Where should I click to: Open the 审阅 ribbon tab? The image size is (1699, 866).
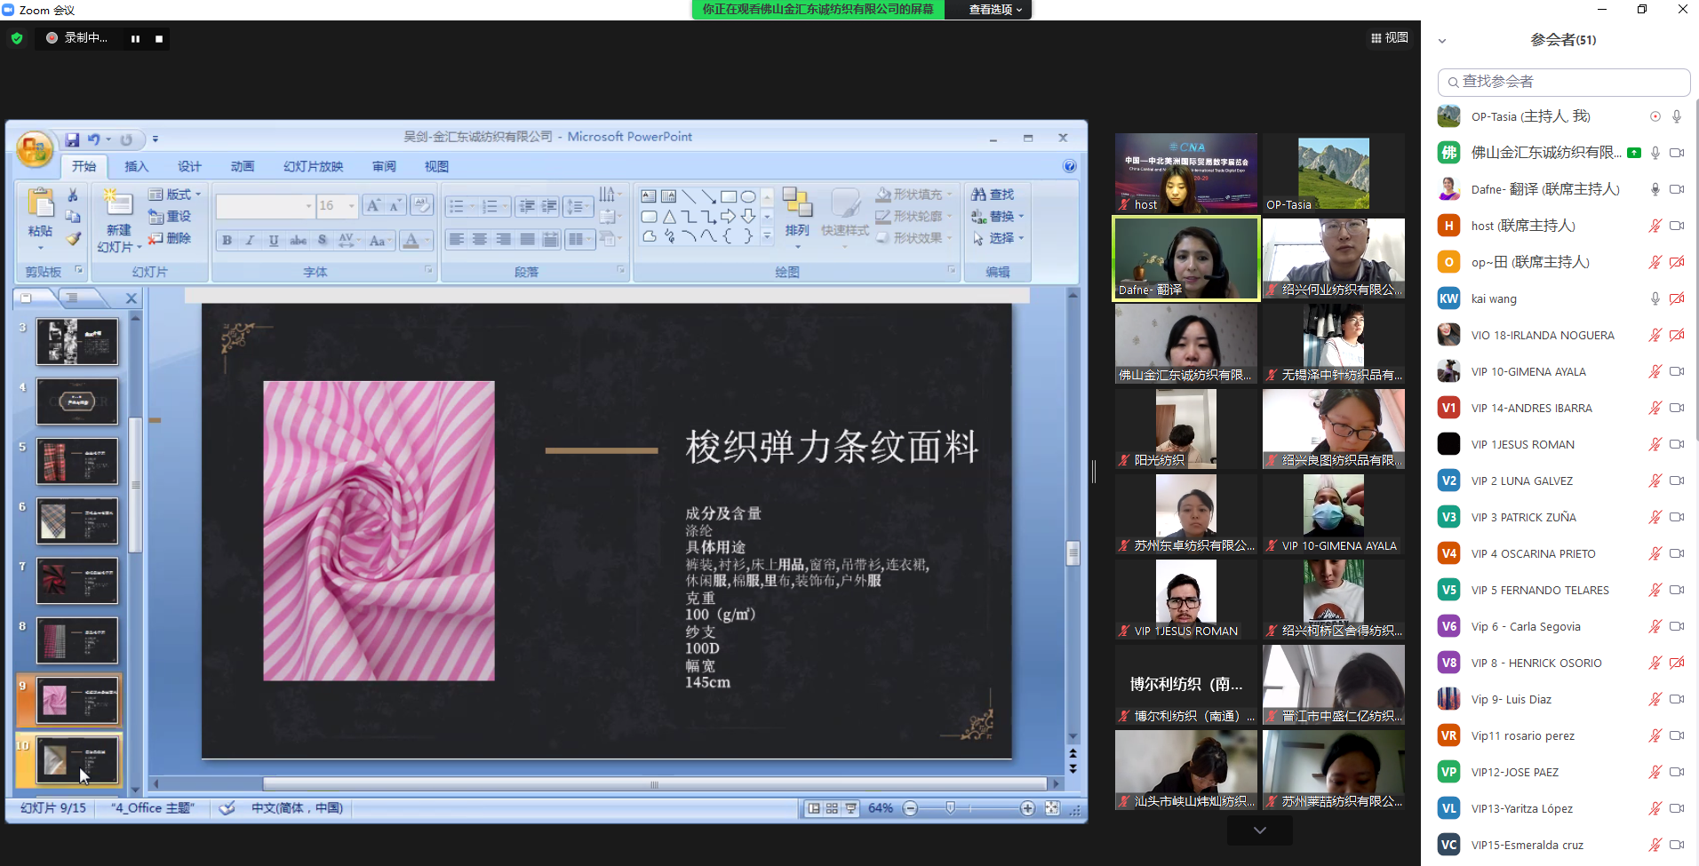(x=384, y=166)
